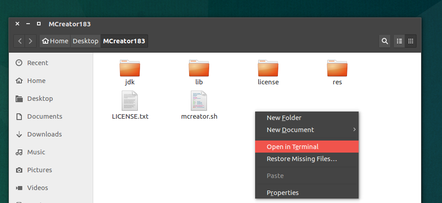
Task: Go back with the left arrow
Action: [20, 41]
